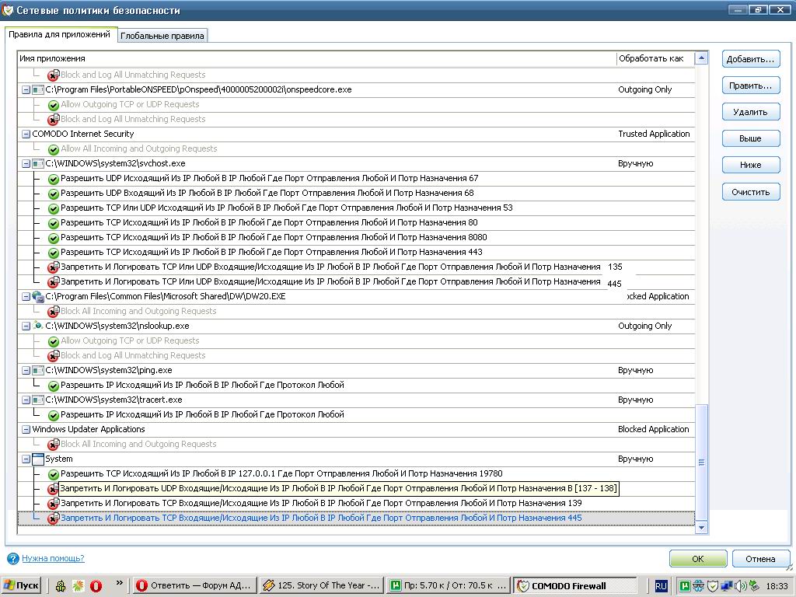This screenshot has height=597, width=796.
Task: Switch to Story Of The Year taskbar item
Action: (321, 585)
